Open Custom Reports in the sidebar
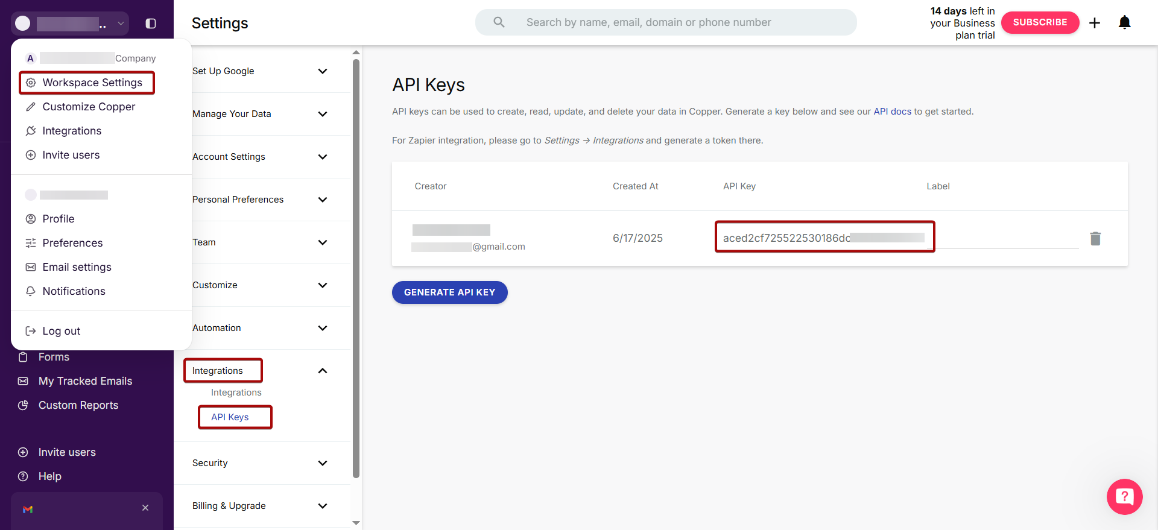This screenshot has height=530, width=1158. 78,405
